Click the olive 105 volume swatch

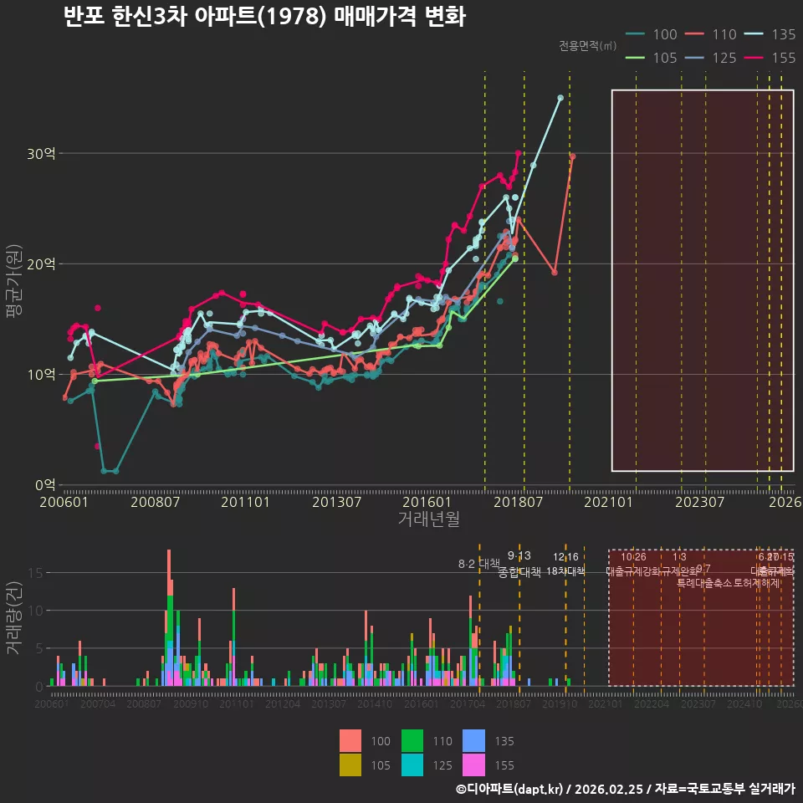(350, 765)
